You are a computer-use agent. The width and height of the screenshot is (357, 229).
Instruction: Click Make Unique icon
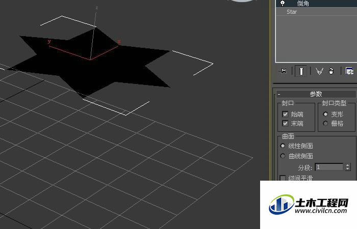[x=319, y=71]
